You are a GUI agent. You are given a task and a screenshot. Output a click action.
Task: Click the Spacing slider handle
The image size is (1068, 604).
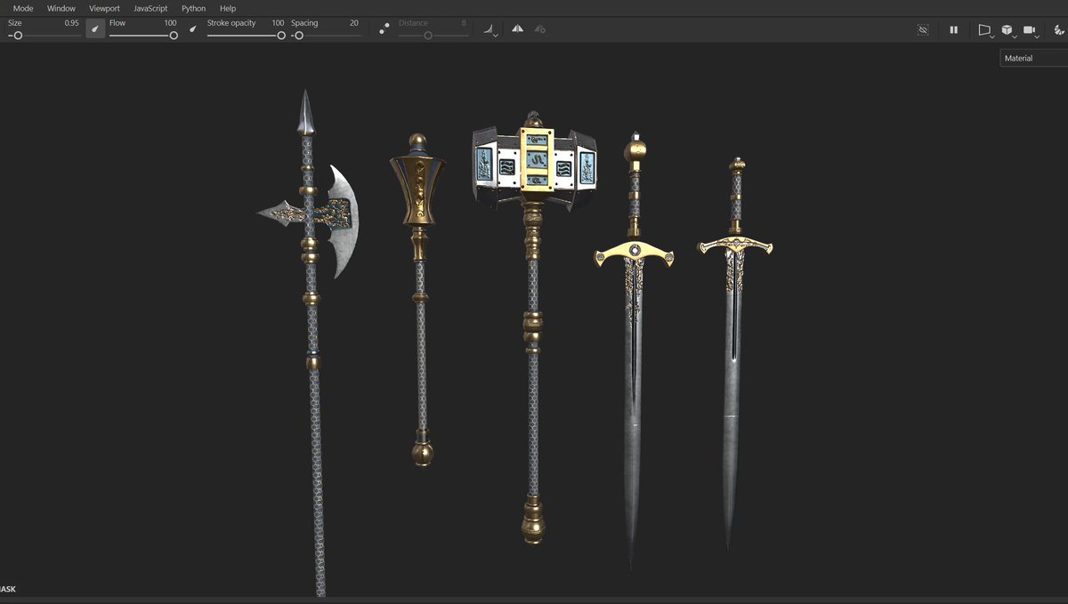299,36
